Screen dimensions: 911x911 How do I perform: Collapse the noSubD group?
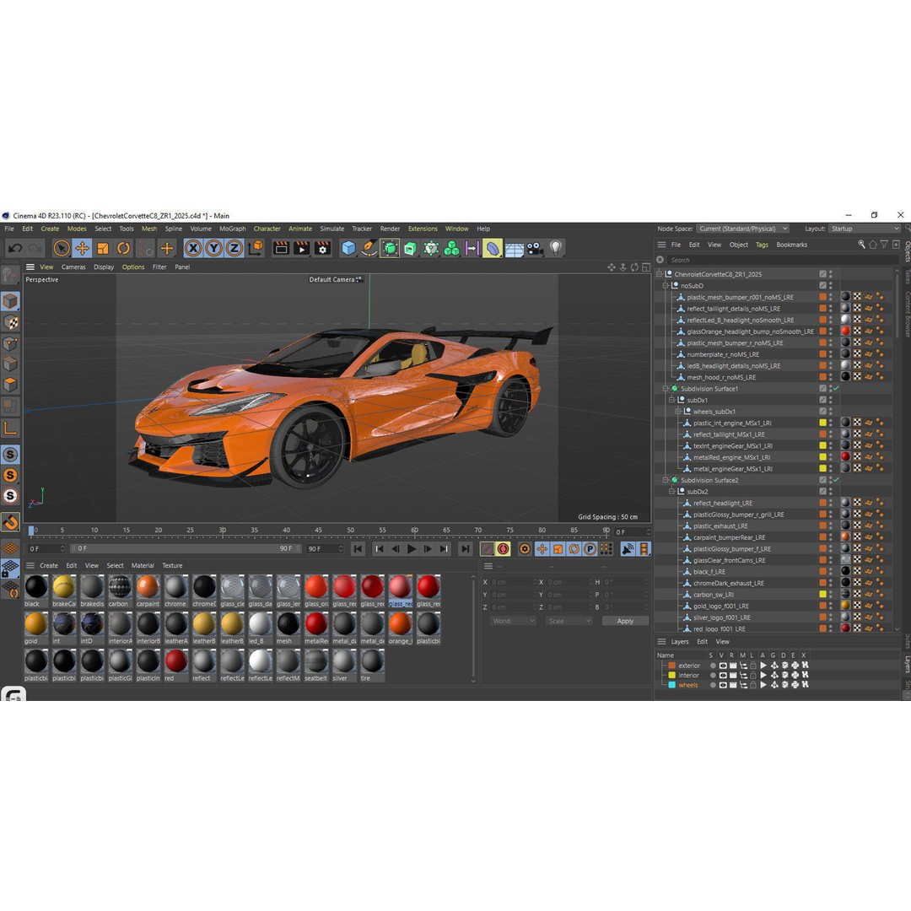click(666, 286)
